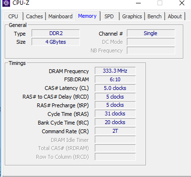Click the General group heading
The height and width of the screenshot is (177, 191).
[18, 25]
